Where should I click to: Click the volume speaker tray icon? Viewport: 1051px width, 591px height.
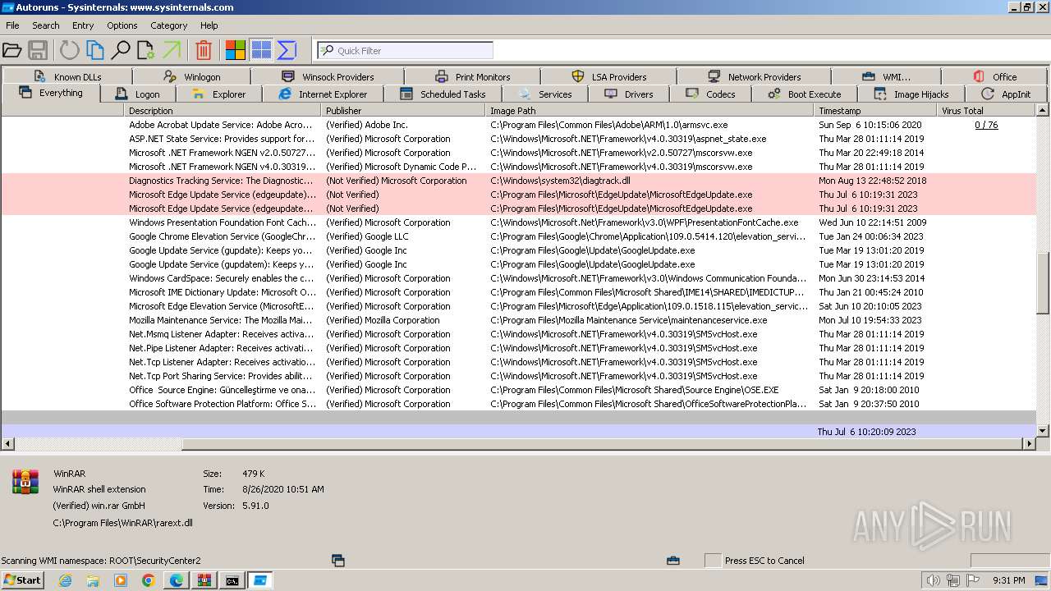933,580
